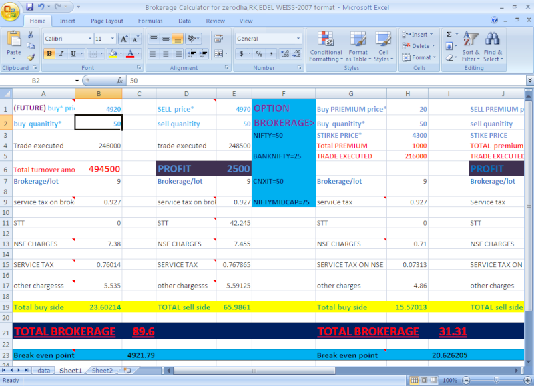Decrease decimal places
This screenshot has height=386, width=534.
(296, 54)
